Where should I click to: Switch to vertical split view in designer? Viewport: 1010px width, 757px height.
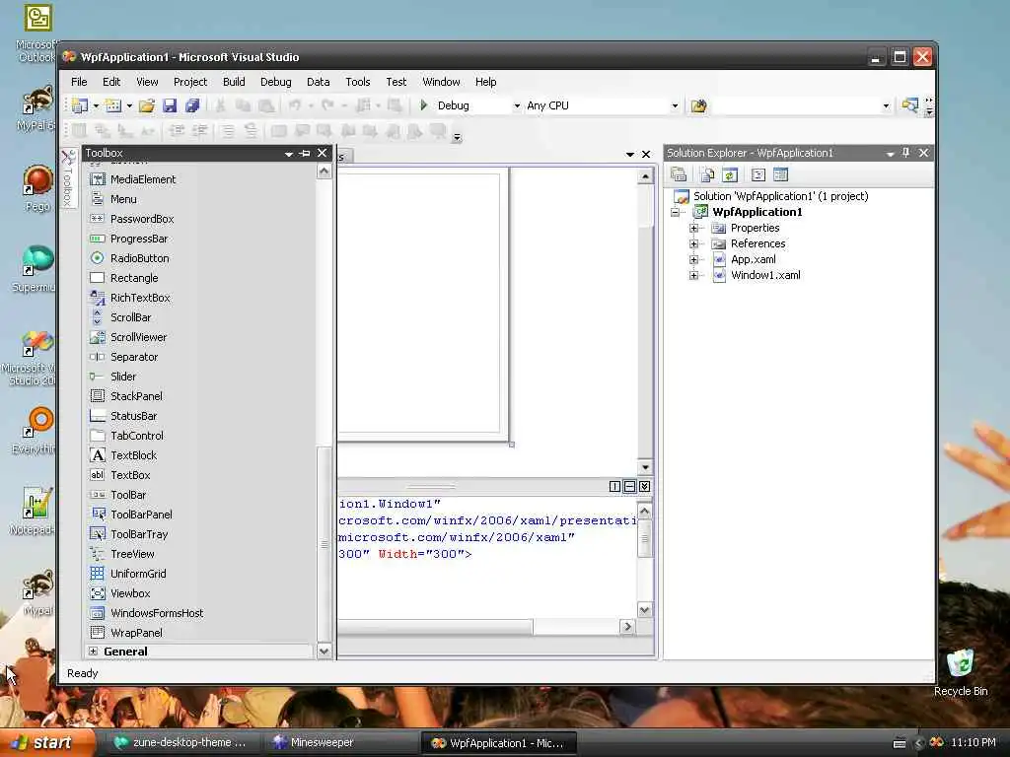(x=614, y=486)
